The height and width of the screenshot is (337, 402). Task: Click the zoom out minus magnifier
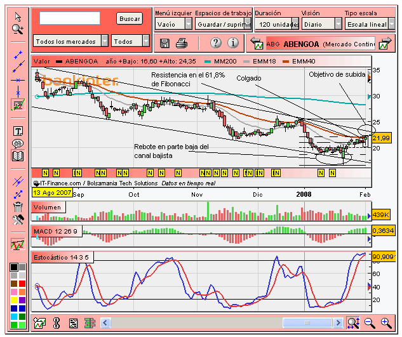[x=370, y=323]
